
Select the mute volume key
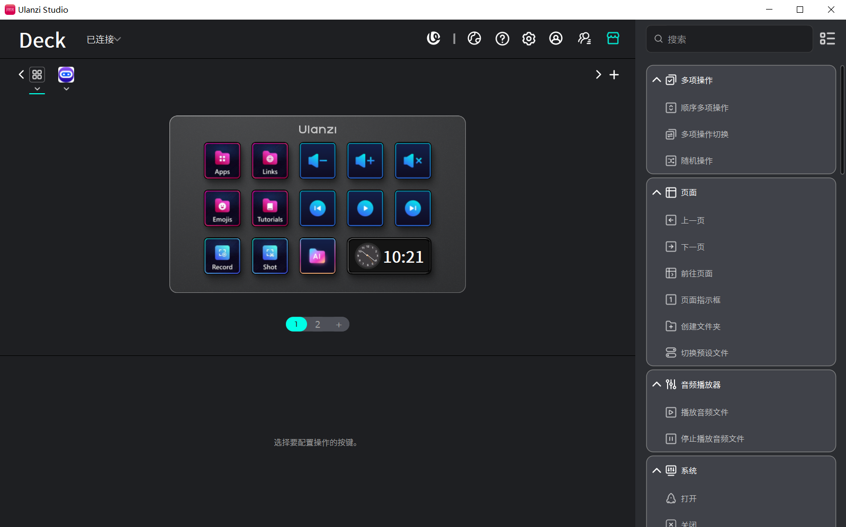(x=413, y=160)
